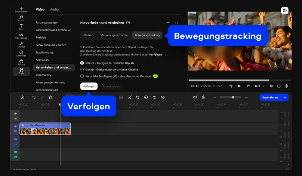Redo the last action
Image resolution: width=302 pixels, height=176 pixels.
tap(42, 97)
